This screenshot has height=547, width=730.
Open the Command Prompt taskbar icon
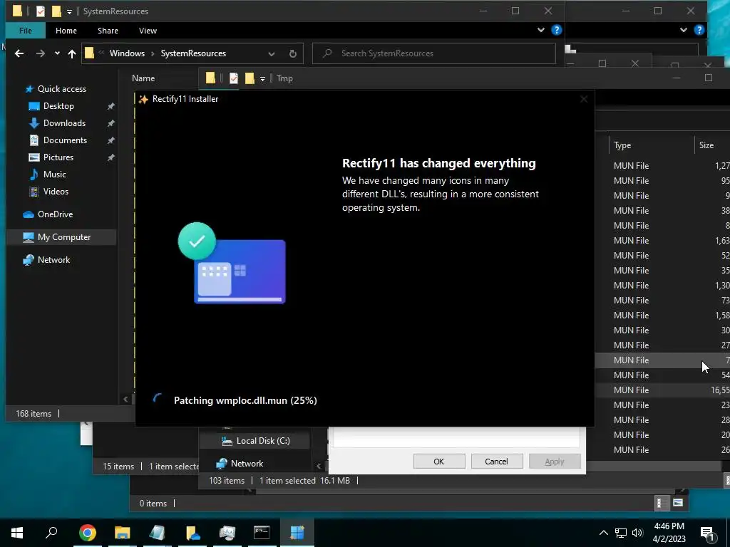(262, 533)
